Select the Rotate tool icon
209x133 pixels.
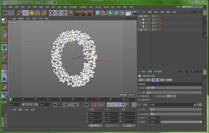point(38,13)
